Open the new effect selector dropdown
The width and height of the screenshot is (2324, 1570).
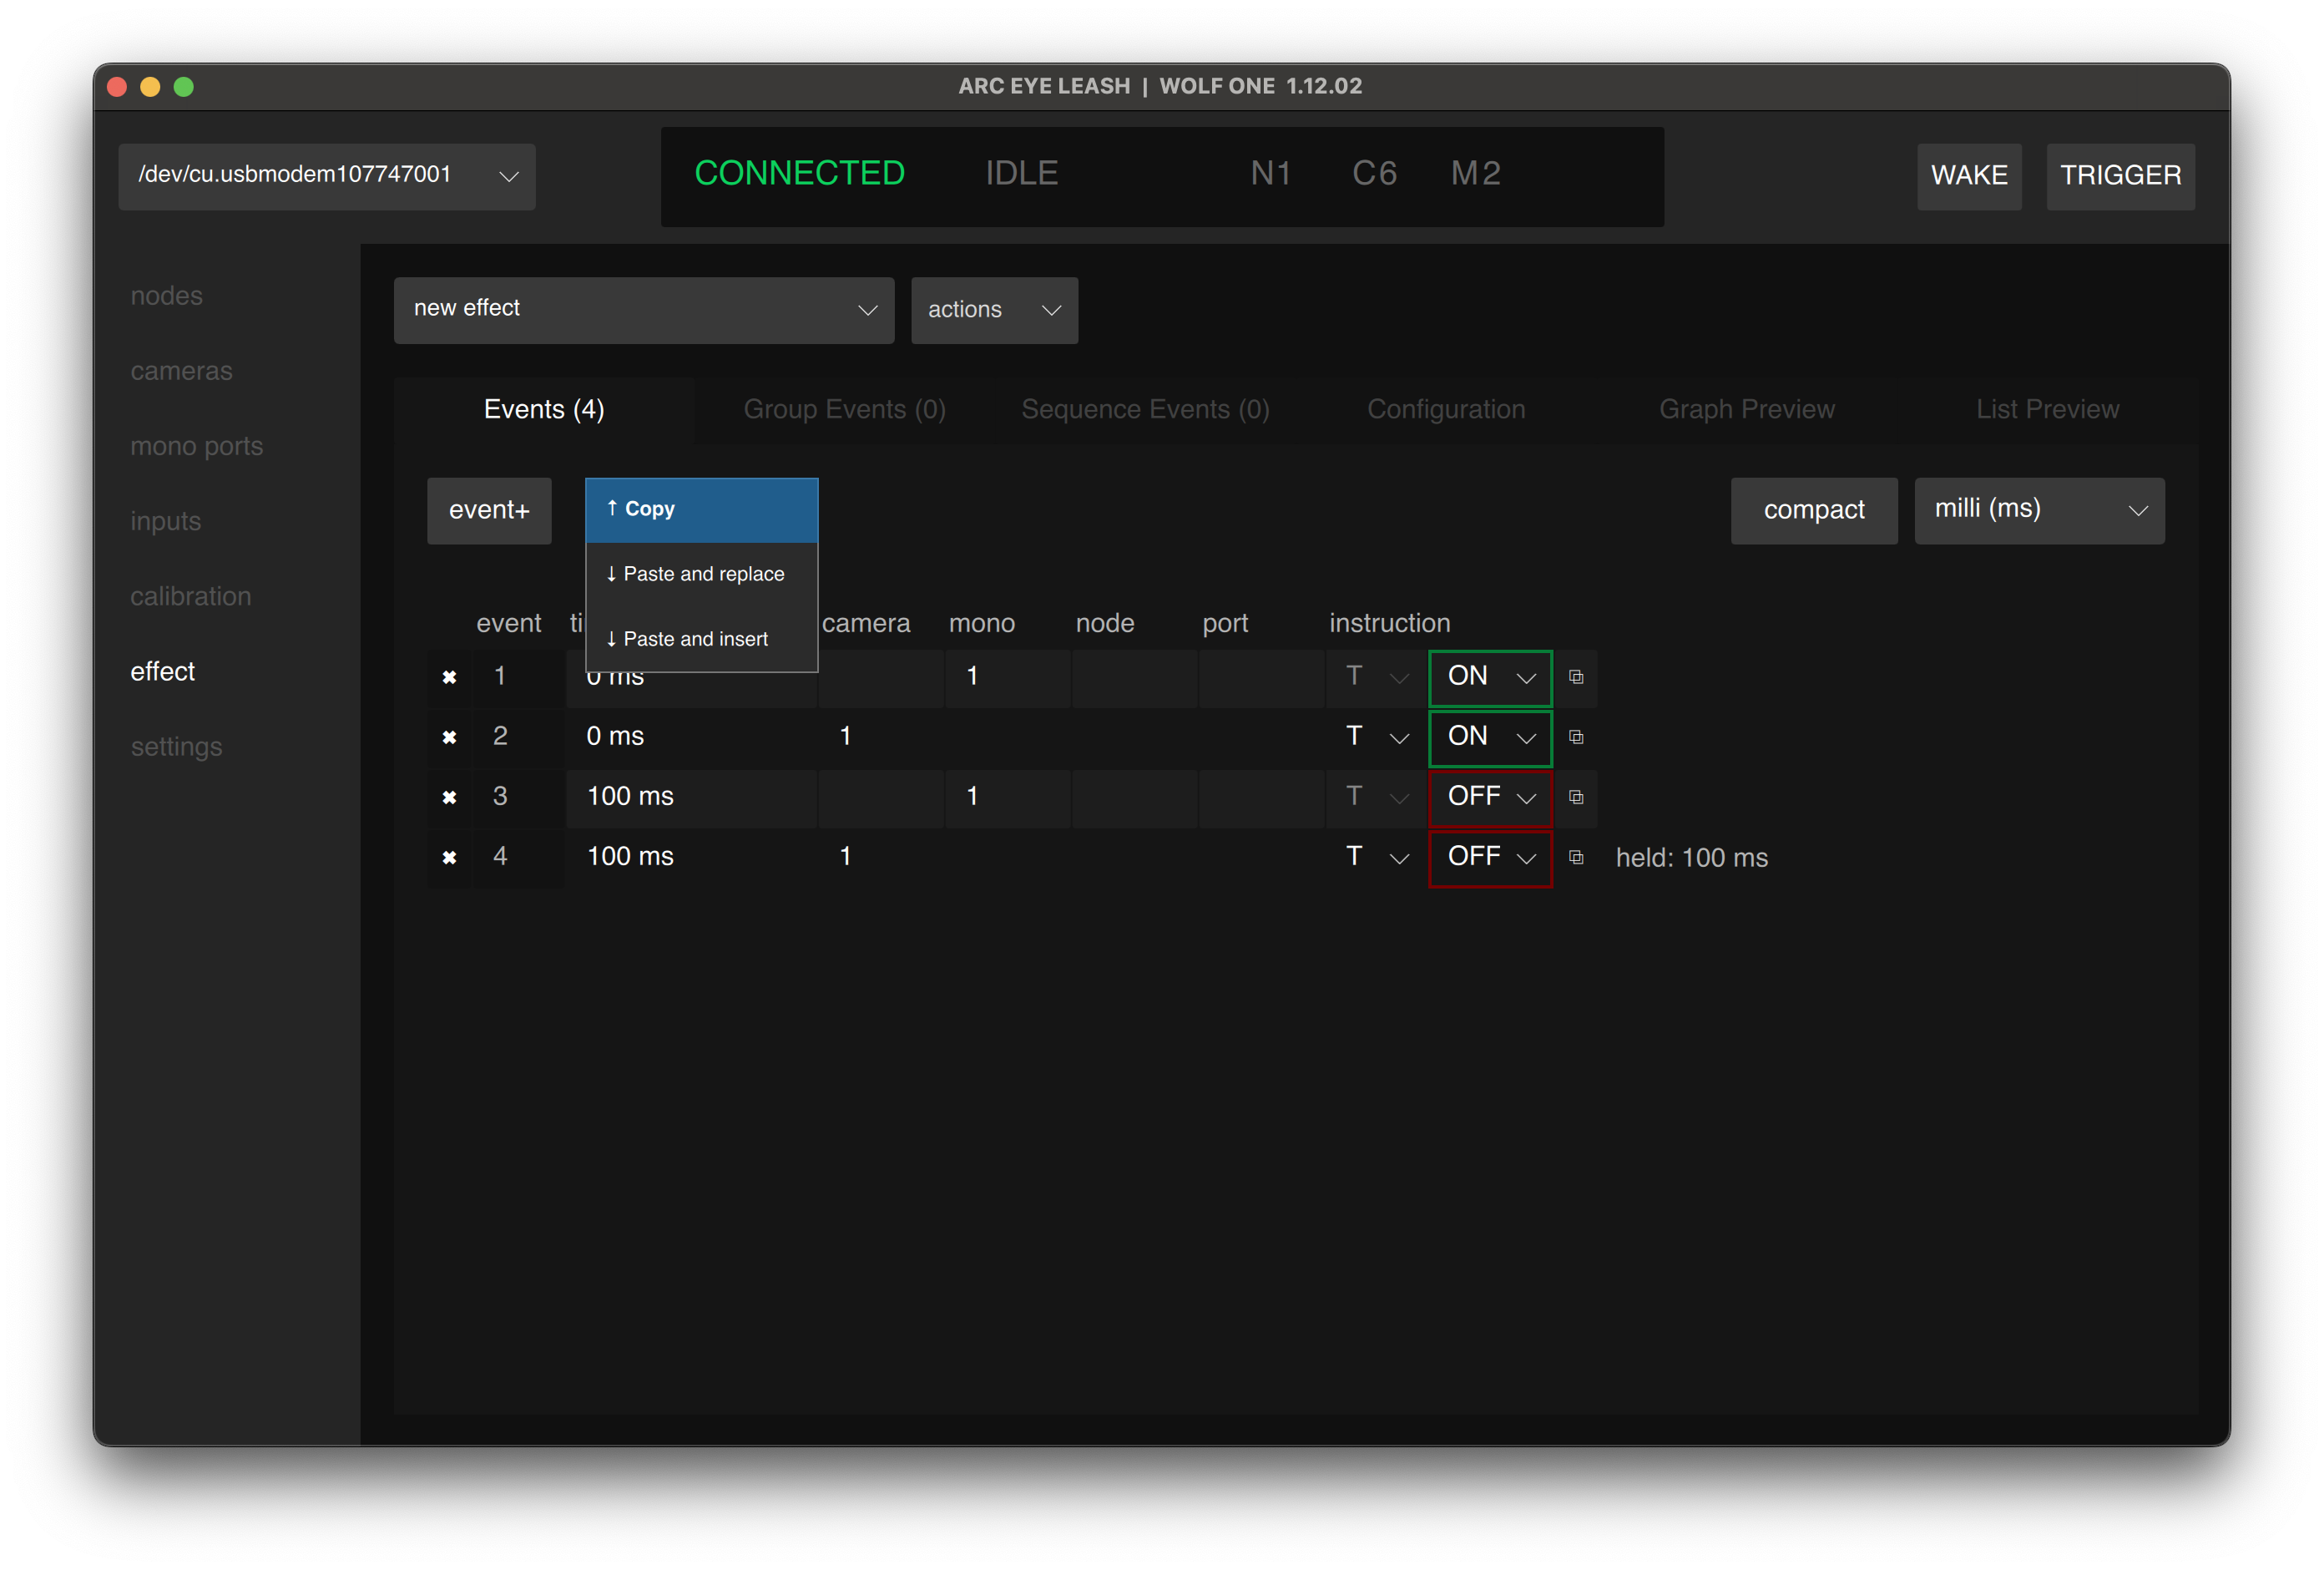coord(643,310)
